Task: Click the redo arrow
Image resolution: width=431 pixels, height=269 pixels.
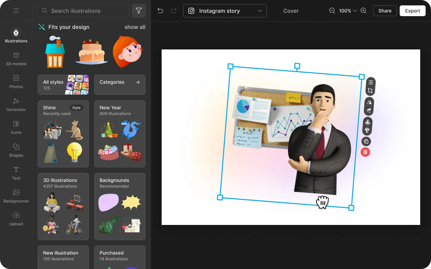Action: tap(174, 11)
